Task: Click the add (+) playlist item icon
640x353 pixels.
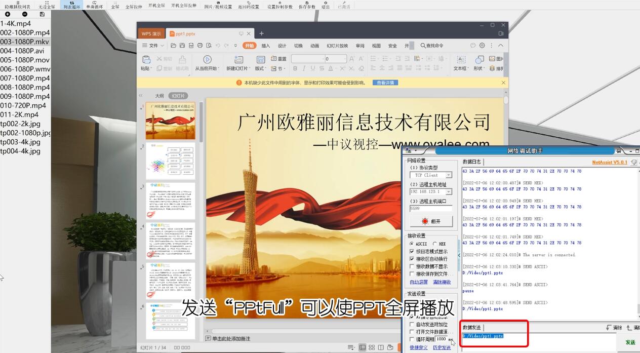Action: (x=8, y=14)
